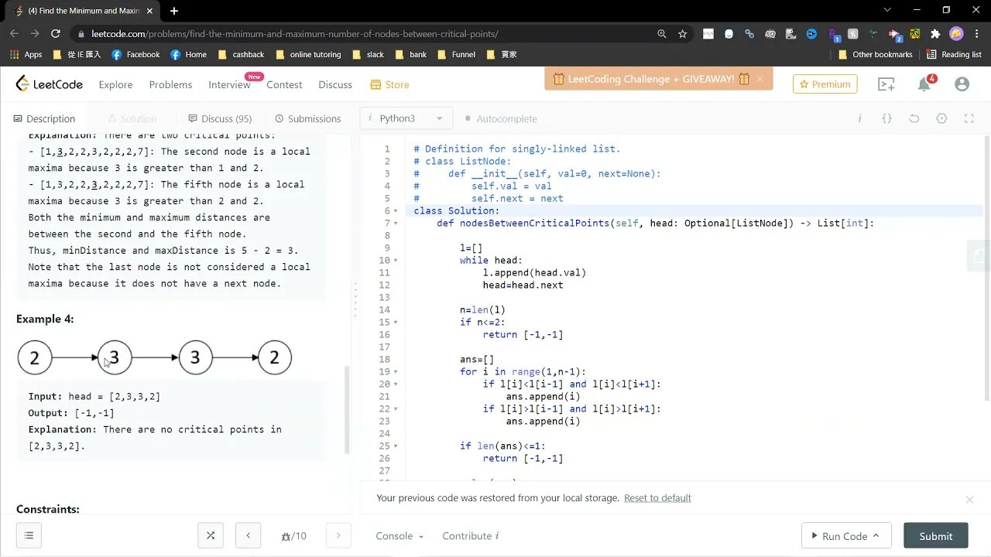Expand the Console panel
Screen dimensions: 991x557
click(399, 535)
